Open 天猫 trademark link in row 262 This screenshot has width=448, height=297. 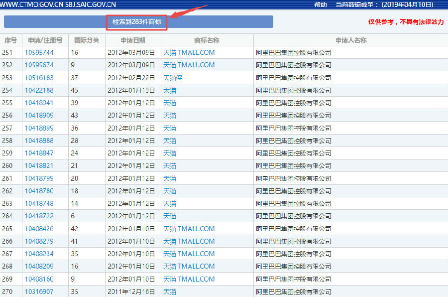[170, 191]
